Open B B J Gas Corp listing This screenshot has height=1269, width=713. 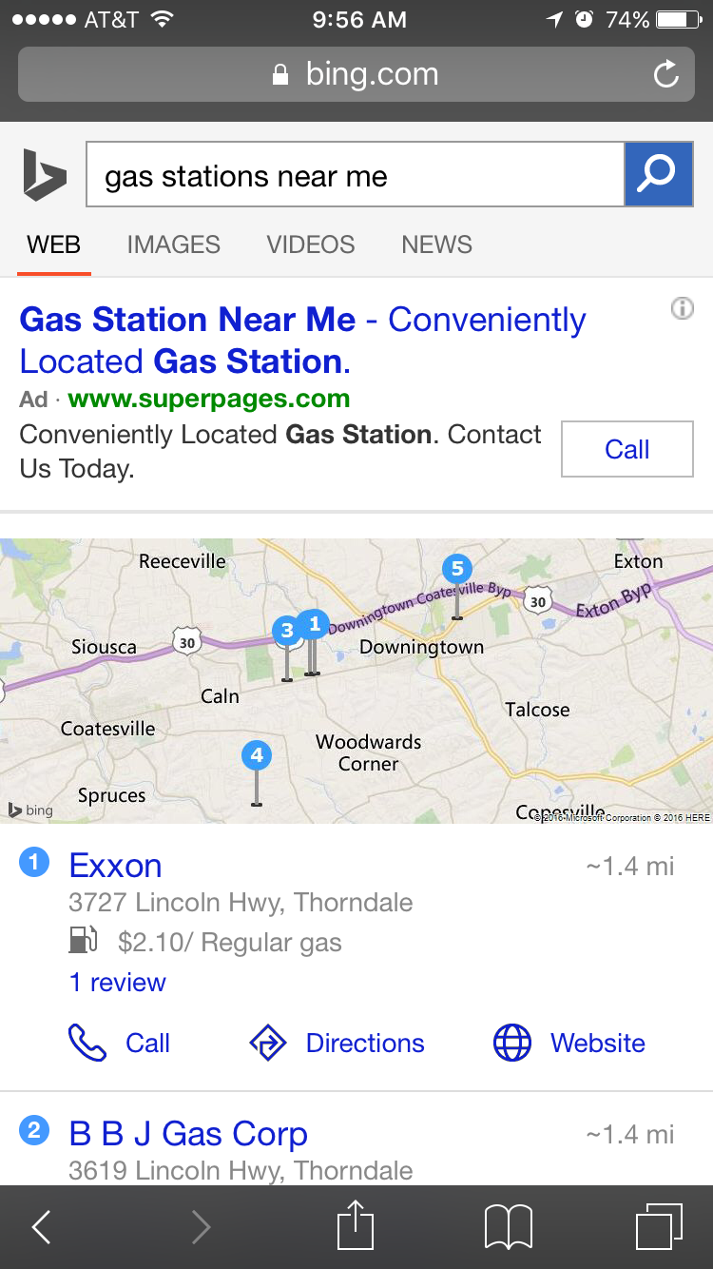click(187, 1134)
